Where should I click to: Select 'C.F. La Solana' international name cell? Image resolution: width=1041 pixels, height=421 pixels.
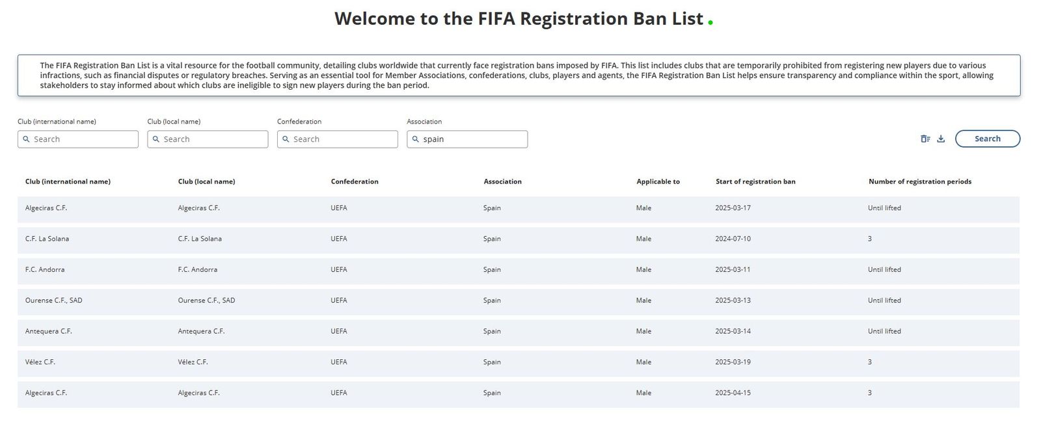47,239
